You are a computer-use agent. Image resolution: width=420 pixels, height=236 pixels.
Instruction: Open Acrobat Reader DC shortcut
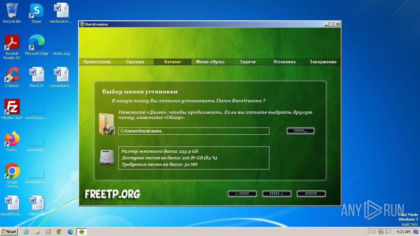(x=12, y=47)
